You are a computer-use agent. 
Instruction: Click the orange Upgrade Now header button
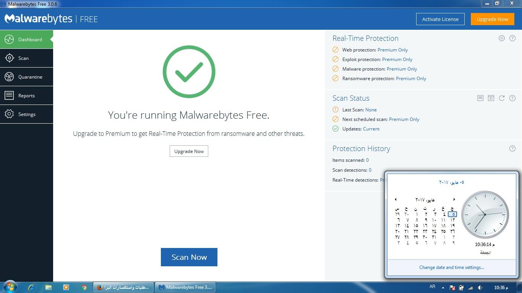[492, 19]
